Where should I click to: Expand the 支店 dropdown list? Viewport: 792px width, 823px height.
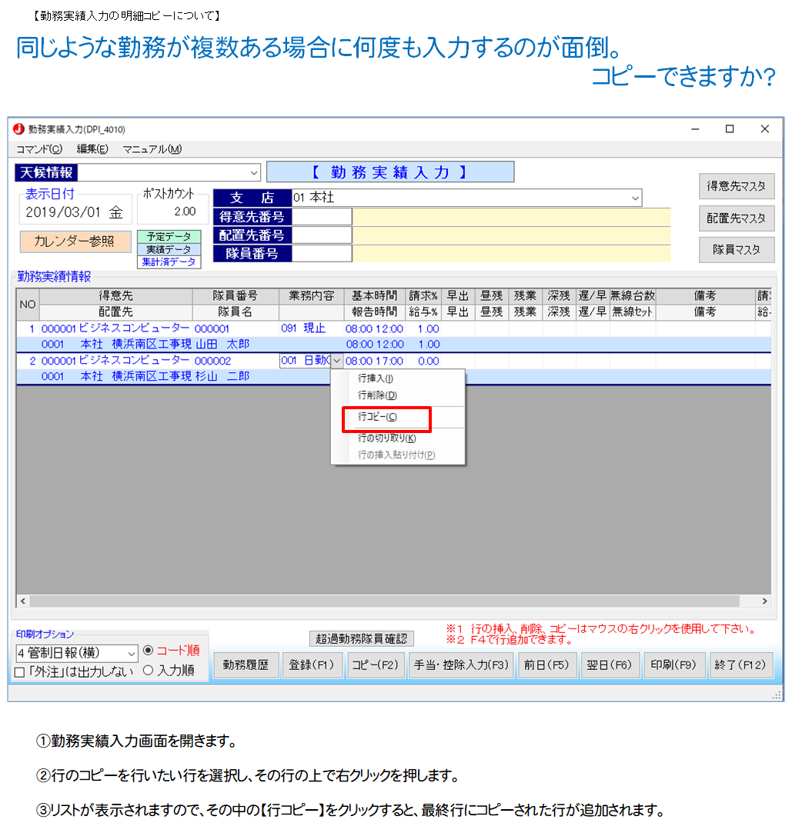click(x=635, y=198)
